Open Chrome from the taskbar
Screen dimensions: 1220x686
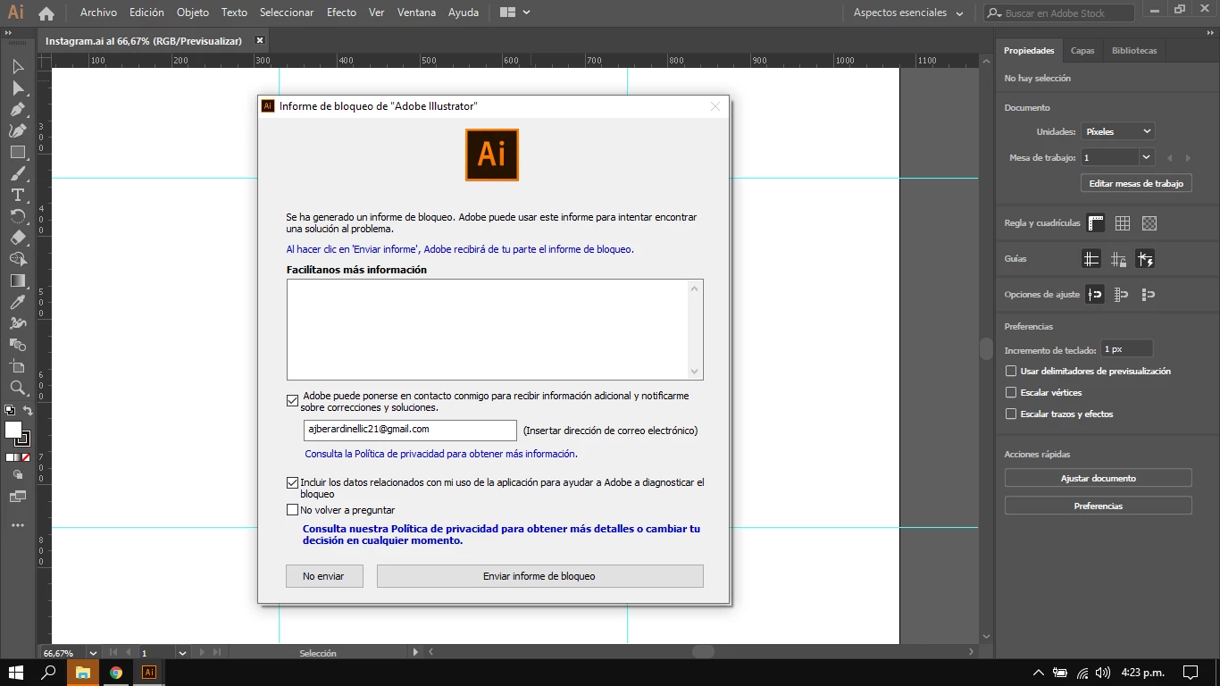pos(116,673)
